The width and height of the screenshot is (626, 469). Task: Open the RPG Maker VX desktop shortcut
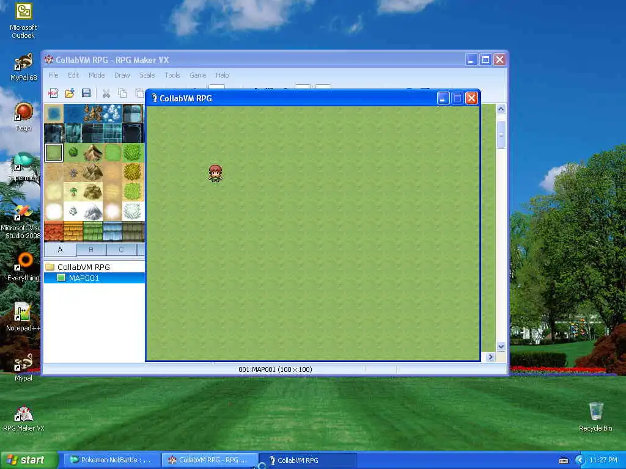point(23,418)
